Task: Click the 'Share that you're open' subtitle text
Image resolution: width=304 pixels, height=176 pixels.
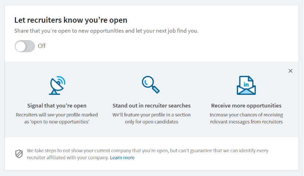Action: click(106, 31)
